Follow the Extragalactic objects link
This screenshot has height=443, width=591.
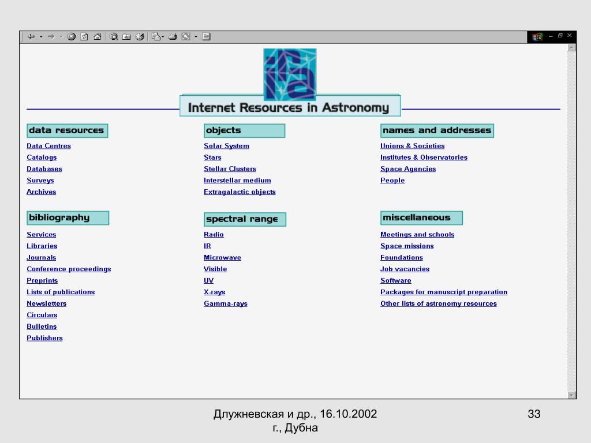[240, 192]
